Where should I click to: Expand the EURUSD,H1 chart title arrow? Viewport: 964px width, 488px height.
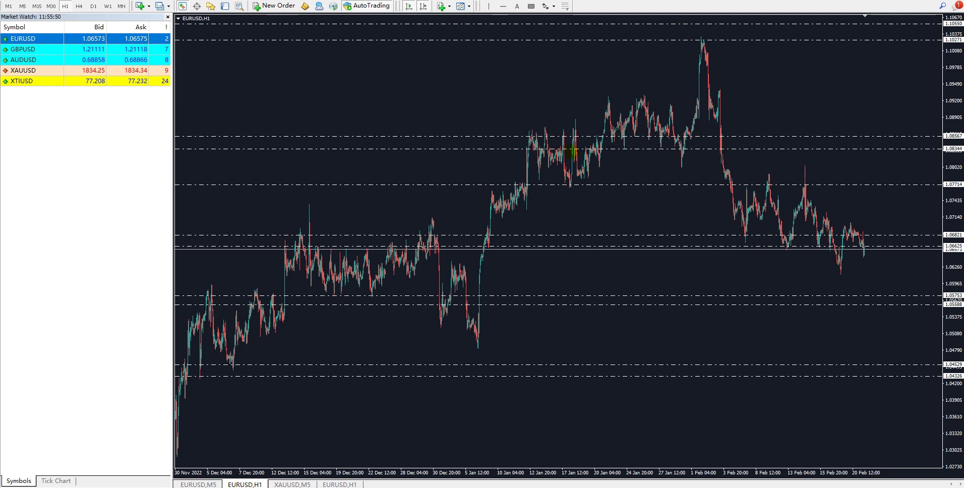tap(178, 19)
